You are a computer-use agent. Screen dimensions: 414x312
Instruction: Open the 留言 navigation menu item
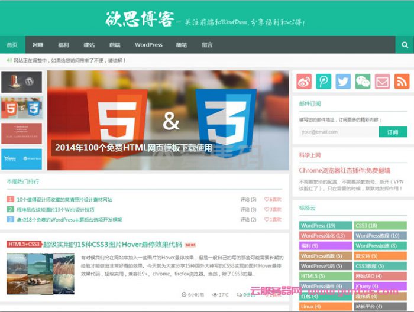207,45
